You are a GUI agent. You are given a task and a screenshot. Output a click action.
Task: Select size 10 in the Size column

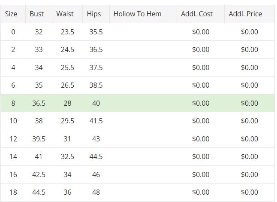click(13, 121)
